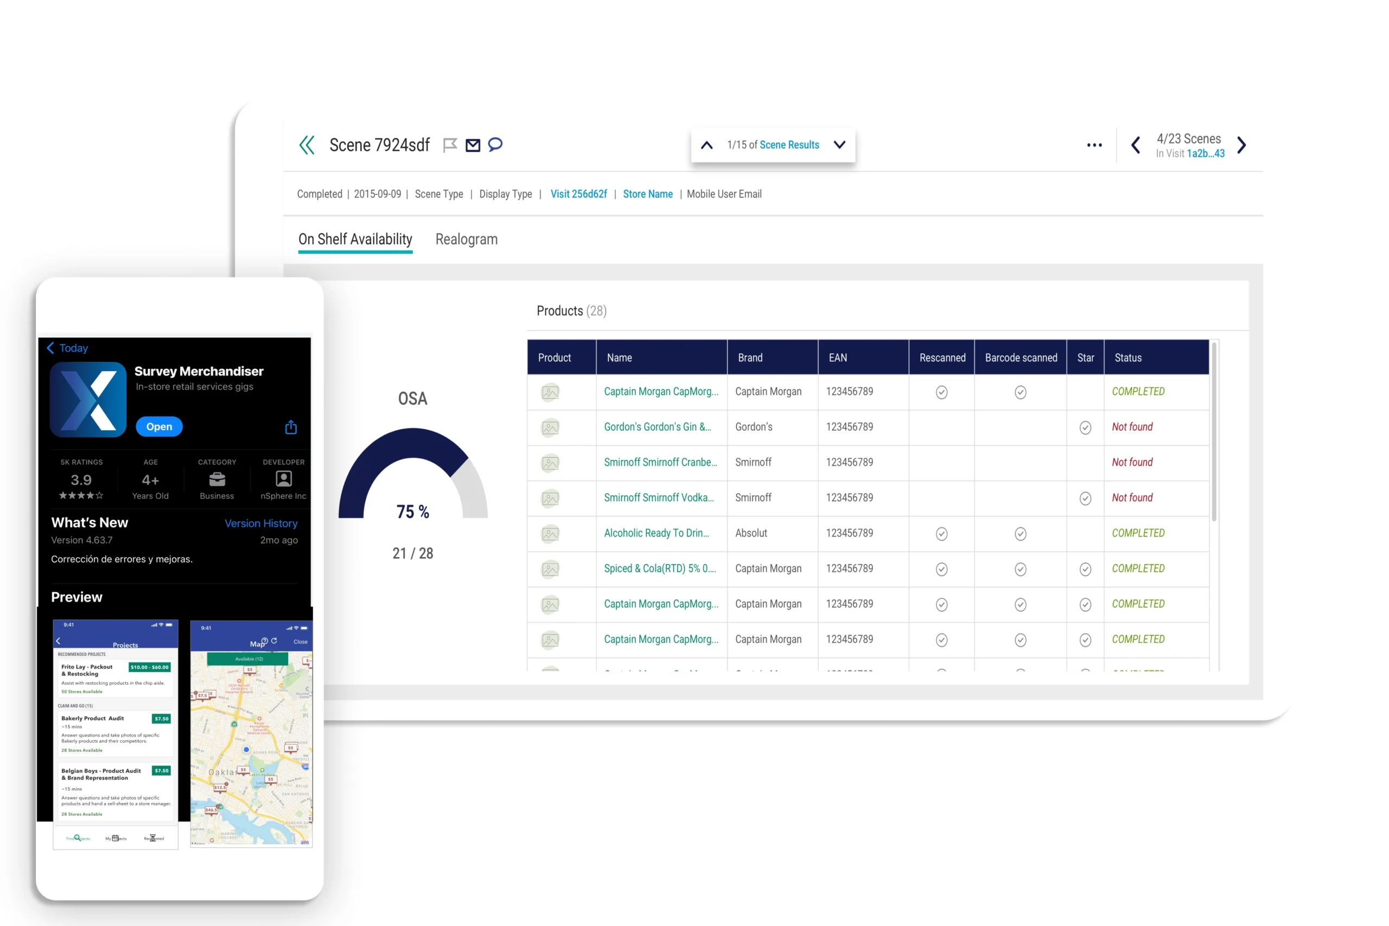Go to next scene with right chevron
This screenshot has width=1389, height=926.
click(x=1241, y=145)
